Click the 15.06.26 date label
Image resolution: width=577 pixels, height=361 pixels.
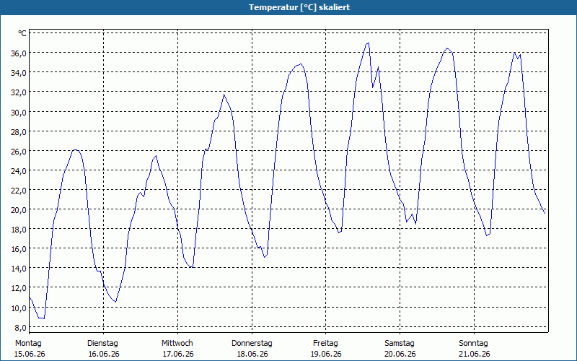(x=30, y=354)
